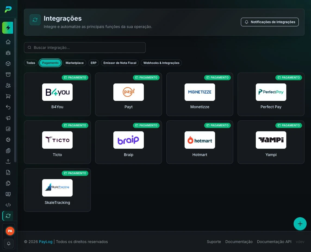Viewport: 311px width, 252px height.
Task: Select the Webhooks & Integrações filter
Action: [x=161, y=63]
